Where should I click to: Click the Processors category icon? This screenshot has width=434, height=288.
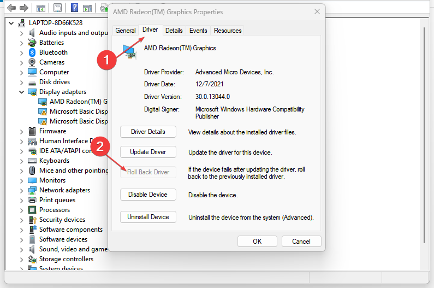32,210
